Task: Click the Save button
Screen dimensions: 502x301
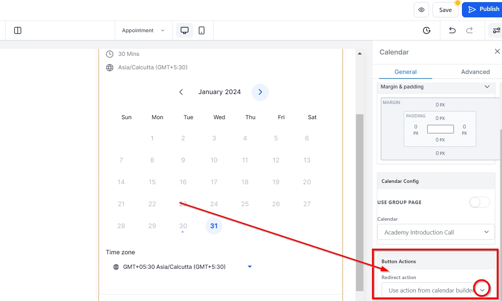Action: [445, 10]
